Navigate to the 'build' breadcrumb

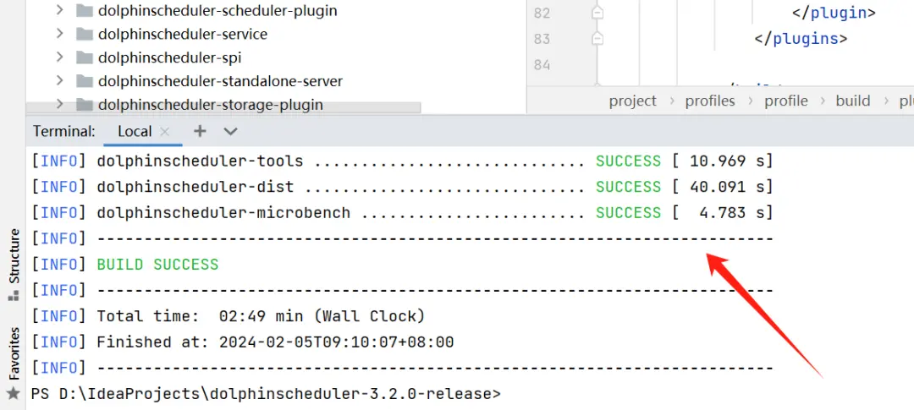(852, 101)
